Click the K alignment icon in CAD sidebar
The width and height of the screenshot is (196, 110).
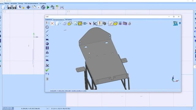(x=47, y=65)
